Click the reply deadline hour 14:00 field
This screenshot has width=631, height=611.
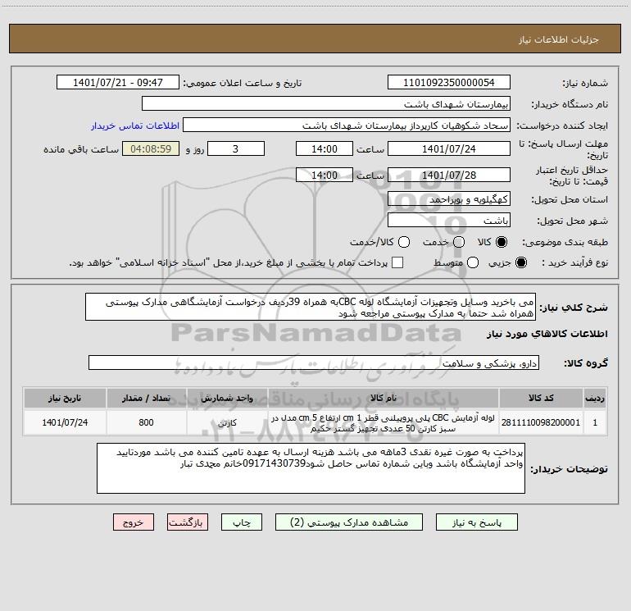pos(325,148)
